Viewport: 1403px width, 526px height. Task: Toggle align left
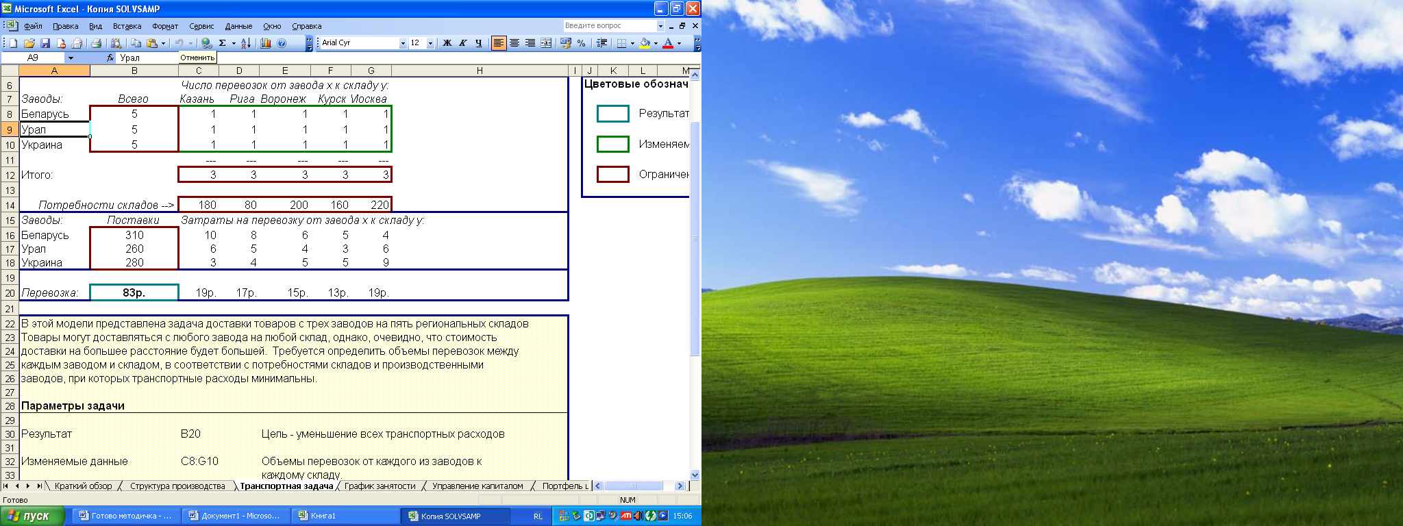click(x=498, y=43)
